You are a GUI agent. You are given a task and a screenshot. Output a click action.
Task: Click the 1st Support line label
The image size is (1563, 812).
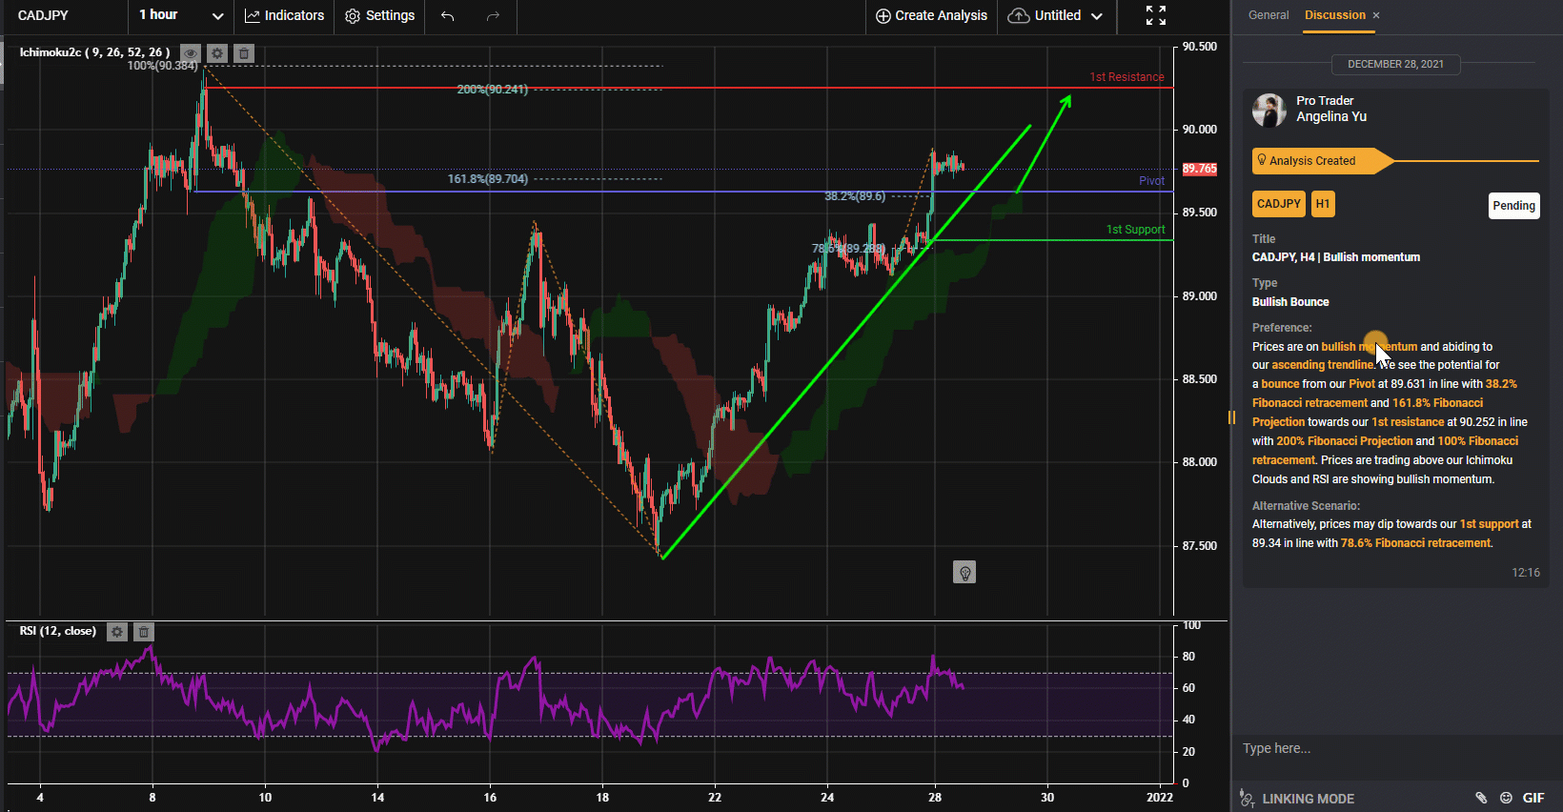tap(1135, 230)
